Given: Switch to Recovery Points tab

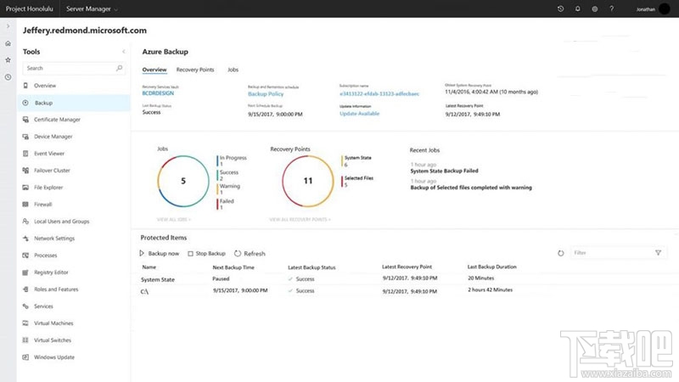Looking at the screenshot, I should [x=195, y=70].
